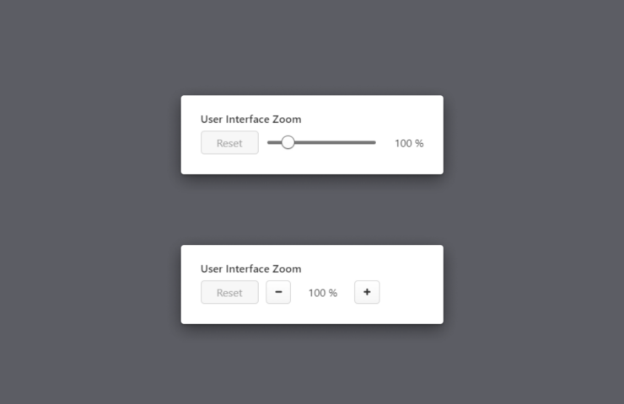Click the dark background between both cards
The image size is (624, 404).
click(x=312, y=210)
